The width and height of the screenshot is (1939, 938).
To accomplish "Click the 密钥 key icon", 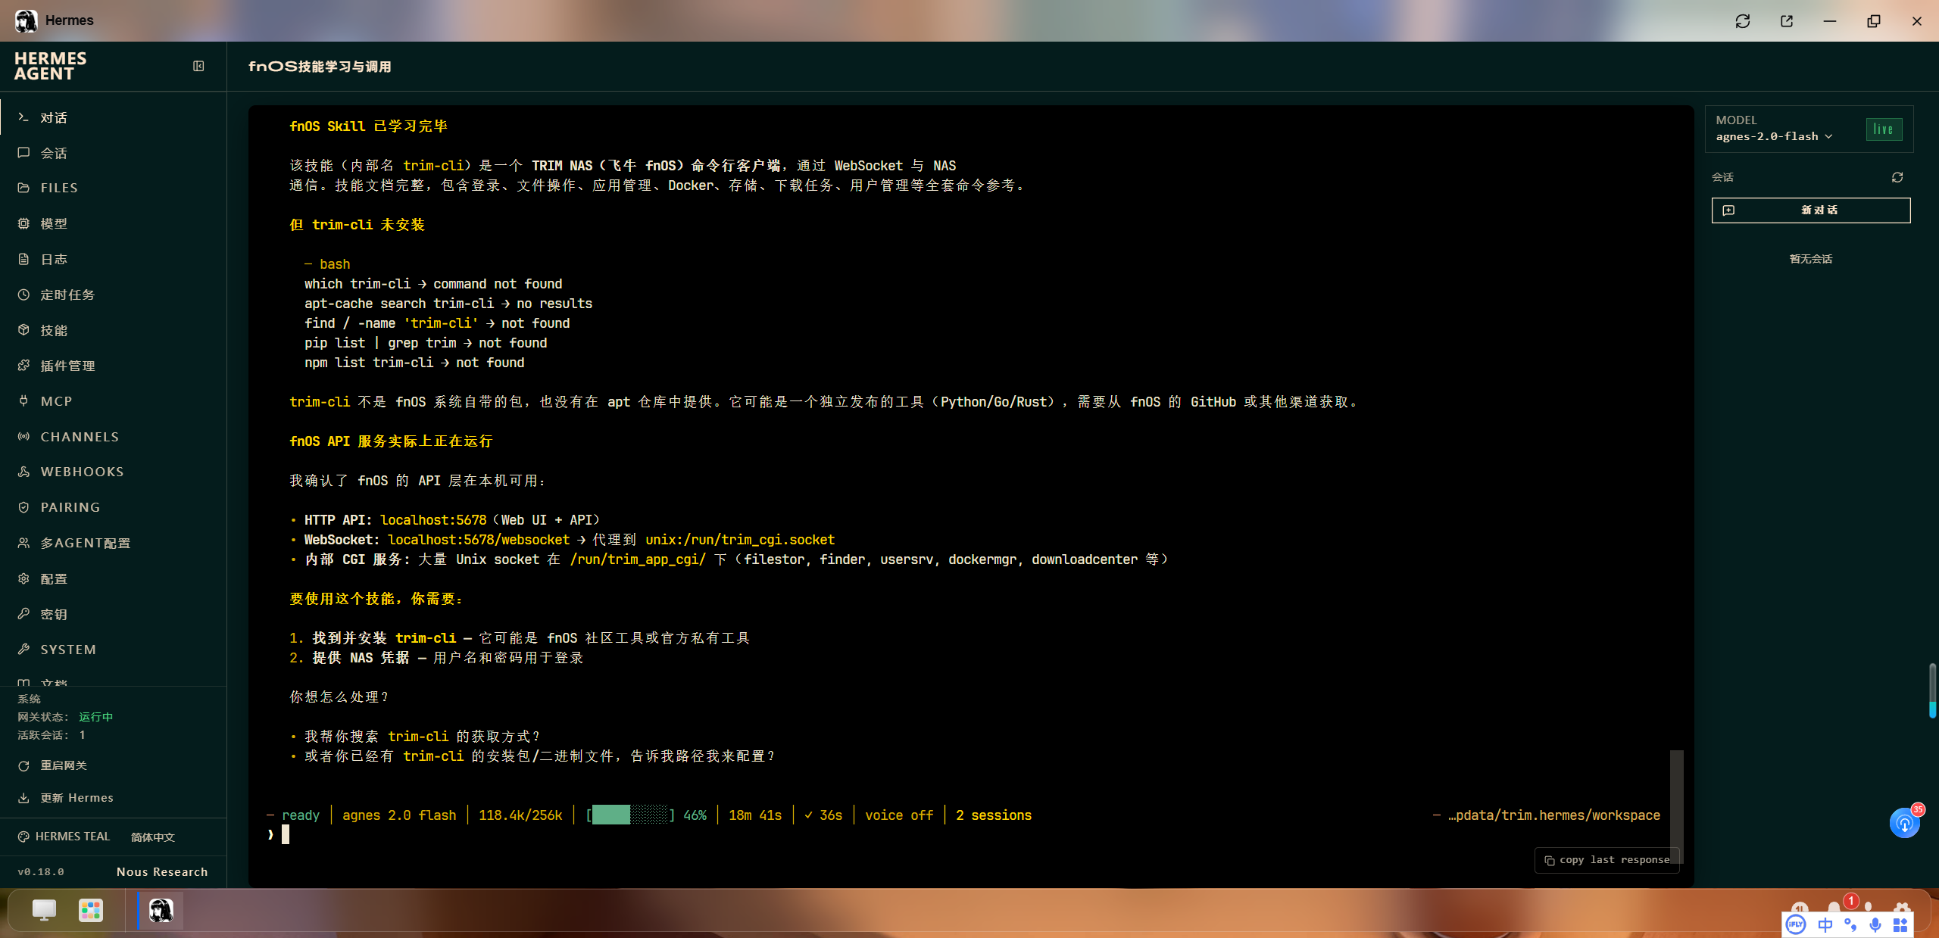I will coord(23,614).
